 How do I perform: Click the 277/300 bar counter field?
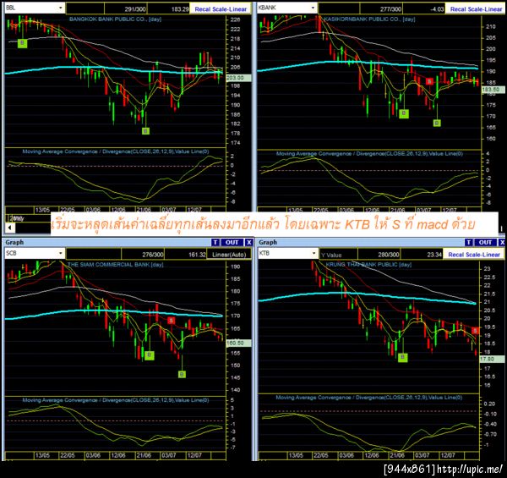382,9
